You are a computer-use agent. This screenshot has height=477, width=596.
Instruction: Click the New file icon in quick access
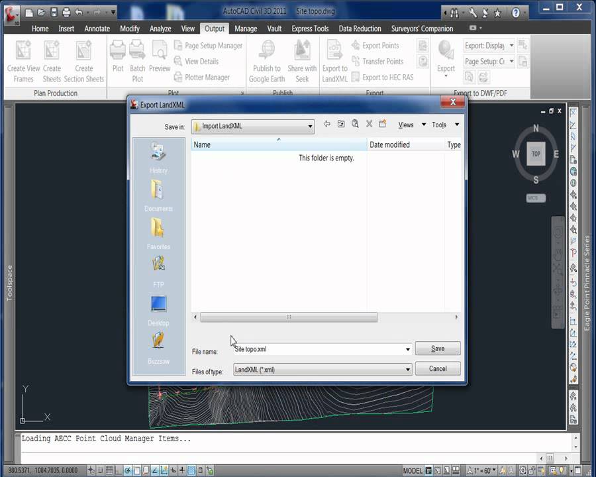point(29,13)
